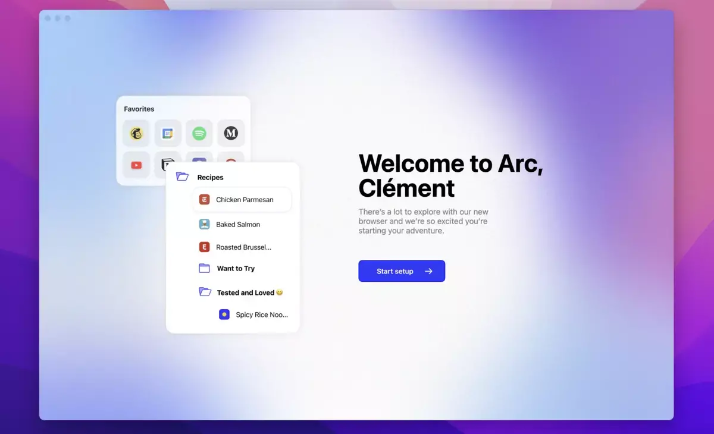Select the Chicken Parmesan tab
Image resolution: width=714 pixels, height=434 pixels.
tap(245, 200)
